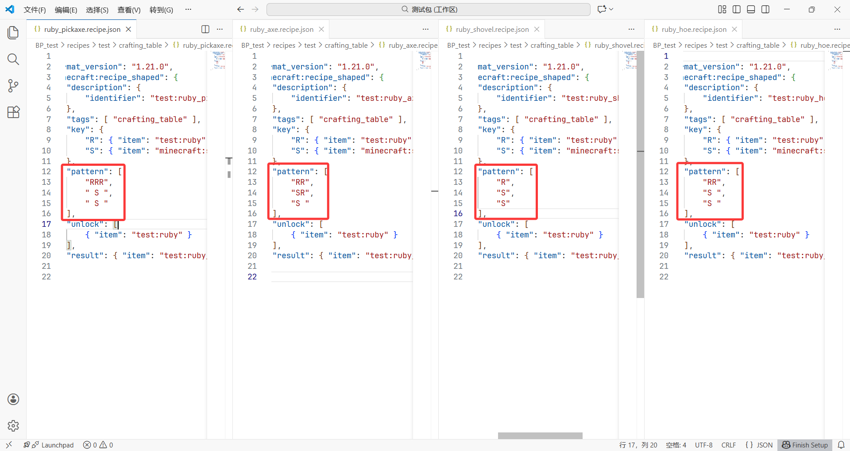
Task: Open the Explorer view in activity bar
Action: [x=13, y=33]
